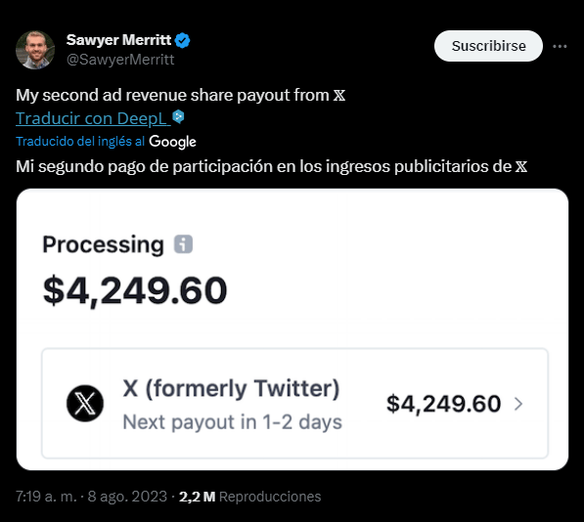
Task: Click the X (formerly Twitter) payout row title
Action: coord(231,388)
